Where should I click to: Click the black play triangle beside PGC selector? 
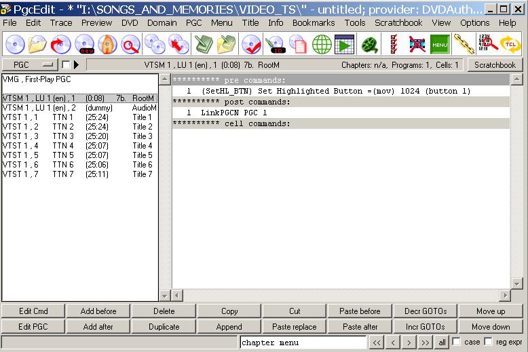[x=77, y=64]
